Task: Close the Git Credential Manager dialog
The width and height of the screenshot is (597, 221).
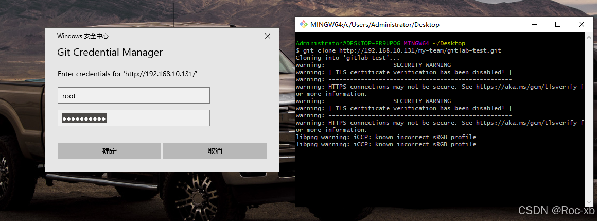Action: pos(268,36)
